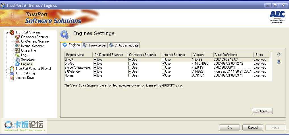The width and height of the screenshot is (289, 135).
Task: Click the AEC Data Security logo
Action: (277, 17)
